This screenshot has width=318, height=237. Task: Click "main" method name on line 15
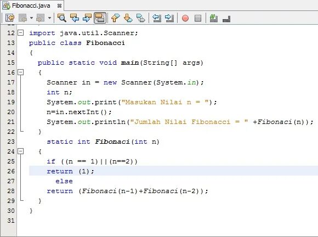click(130, 63)
